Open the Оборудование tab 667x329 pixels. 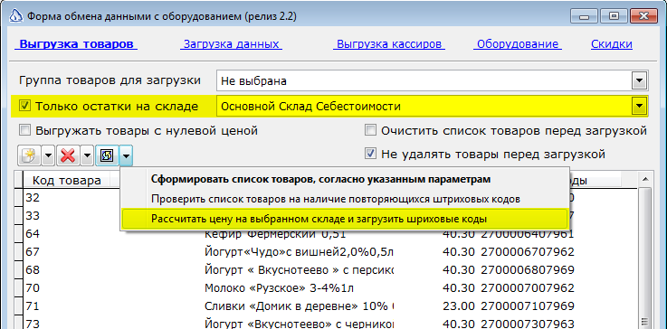[x=518, y=44]
